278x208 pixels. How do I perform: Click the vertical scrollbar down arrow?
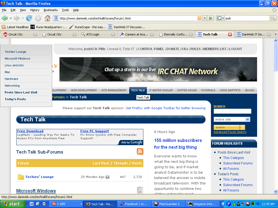pos(276,191)
